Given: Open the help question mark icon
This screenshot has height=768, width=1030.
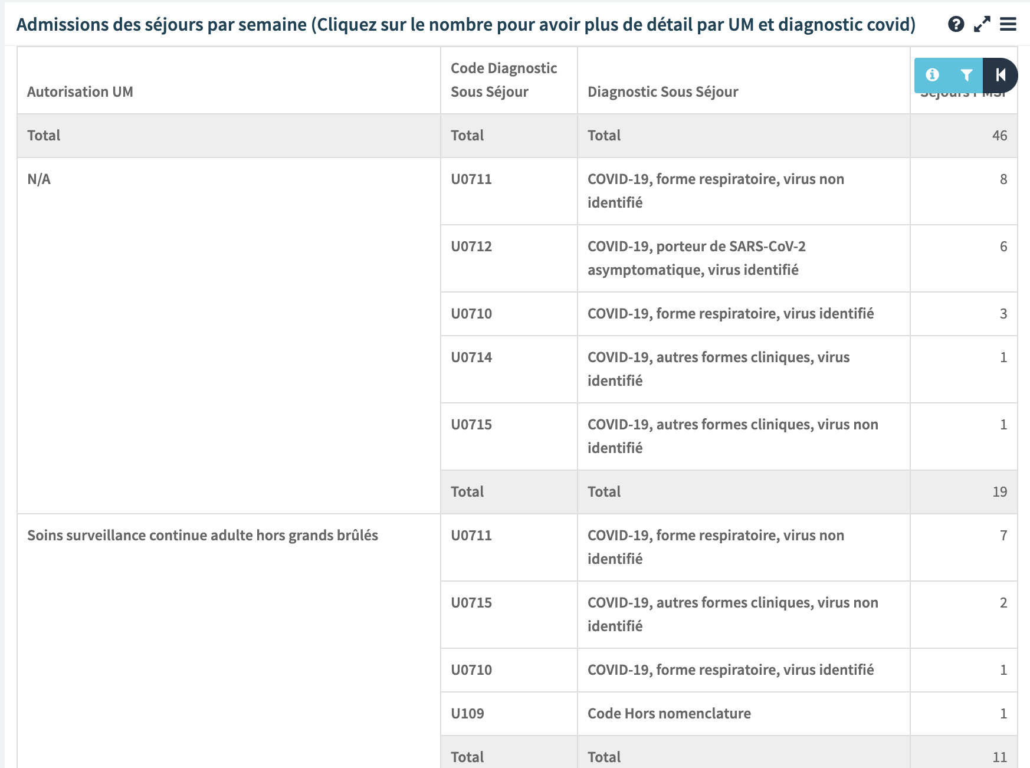Looking at the screenshot, I should [956, 24].
